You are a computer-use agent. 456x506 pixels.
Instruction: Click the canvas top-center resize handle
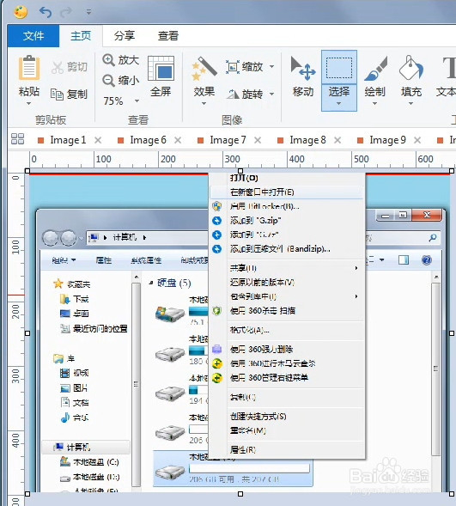coord(240,171)
